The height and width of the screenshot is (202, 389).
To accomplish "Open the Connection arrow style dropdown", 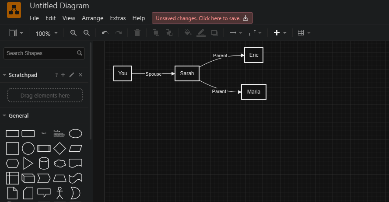I will (x=236, y=33).
